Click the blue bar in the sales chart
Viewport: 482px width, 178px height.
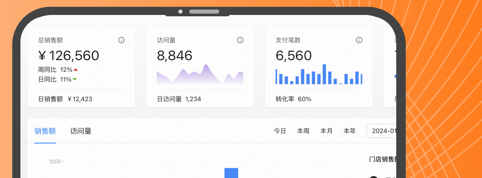pyautogui.click(x=231, y=173)
